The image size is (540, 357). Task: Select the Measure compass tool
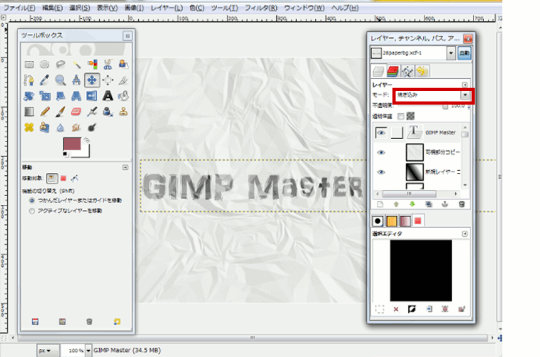pyautogui.click(x=76, y=80)
